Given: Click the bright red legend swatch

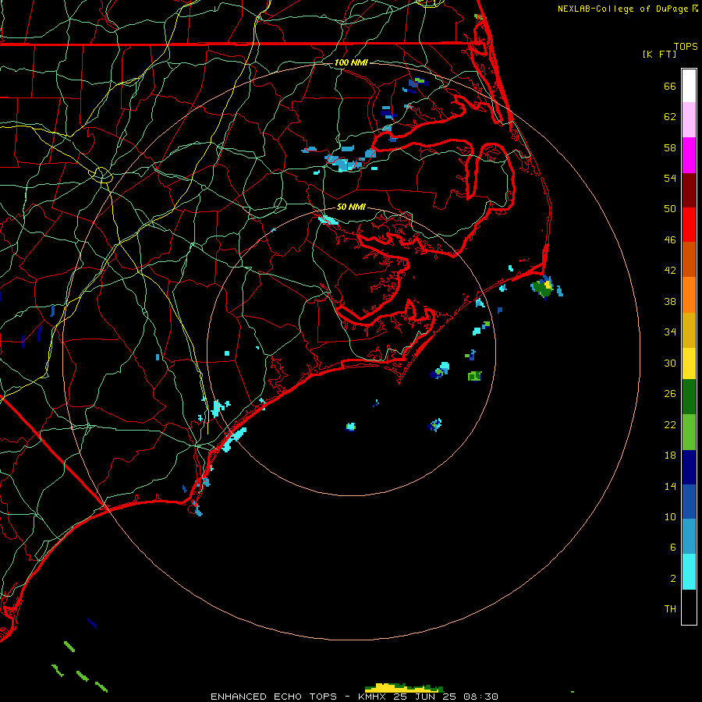Looking at the screenshot, I should (689, 225).
